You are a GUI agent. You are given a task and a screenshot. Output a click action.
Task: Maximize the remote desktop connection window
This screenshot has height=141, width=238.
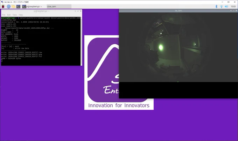(229, 2)
